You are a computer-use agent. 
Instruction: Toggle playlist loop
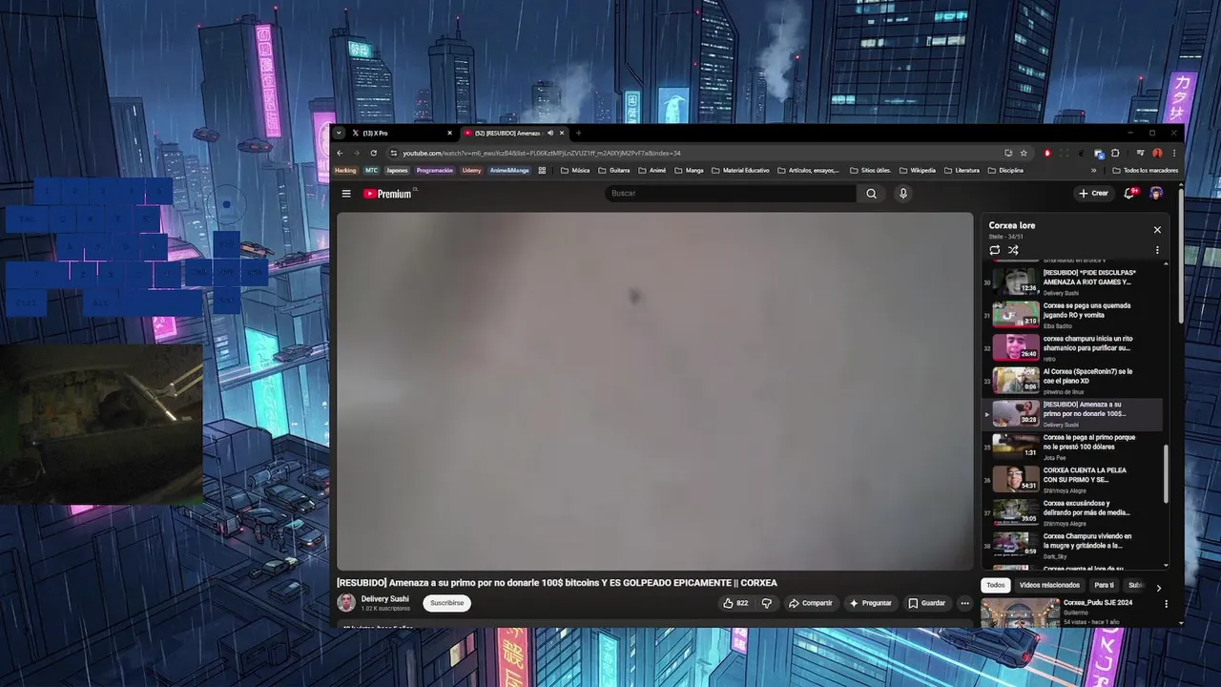click(x=994, y=250)
